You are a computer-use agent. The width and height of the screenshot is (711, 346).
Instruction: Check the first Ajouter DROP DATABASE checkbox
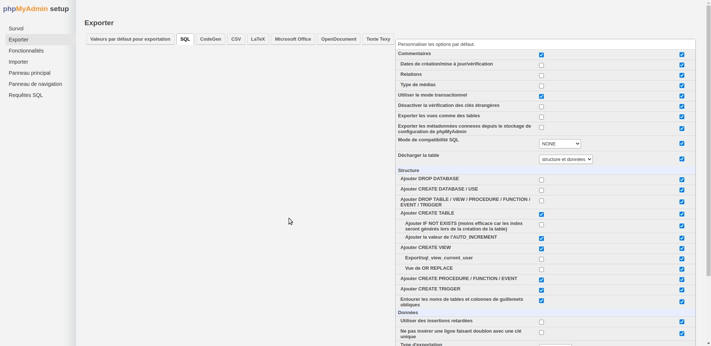tap(541, 180)
